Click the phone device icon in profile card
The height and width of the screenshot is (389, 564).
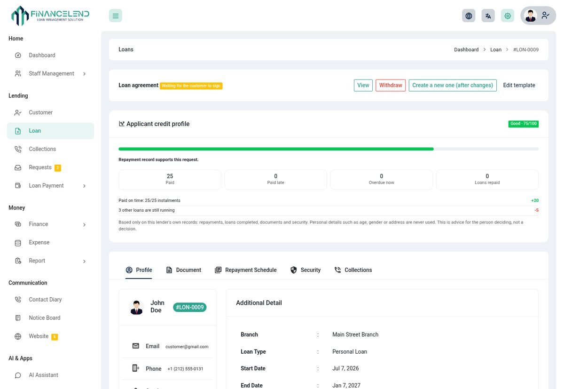click(x=135, y=368)
